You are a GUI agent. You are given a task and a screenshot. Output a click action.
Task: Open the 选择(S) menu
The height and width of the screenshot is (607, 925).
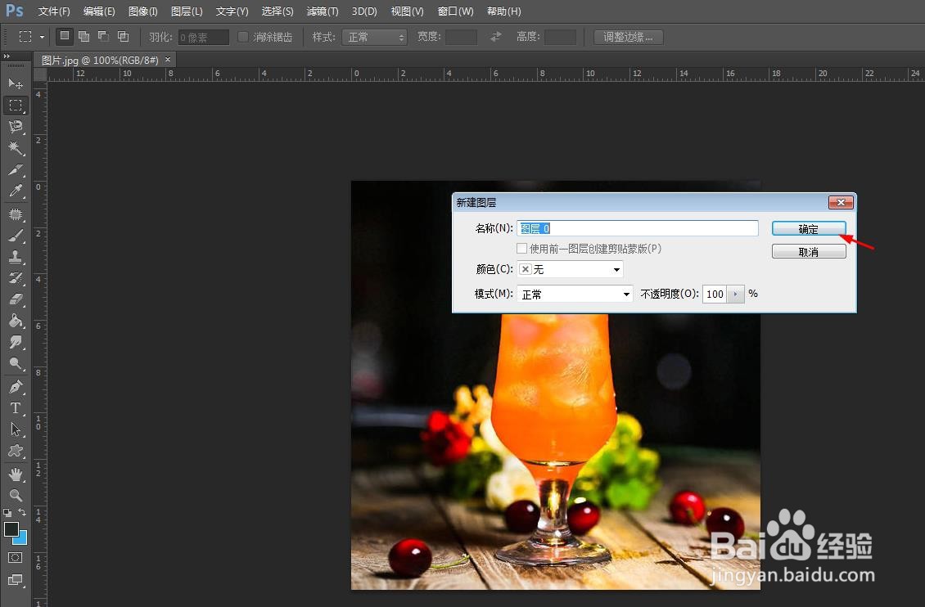(x=277, y=11)
